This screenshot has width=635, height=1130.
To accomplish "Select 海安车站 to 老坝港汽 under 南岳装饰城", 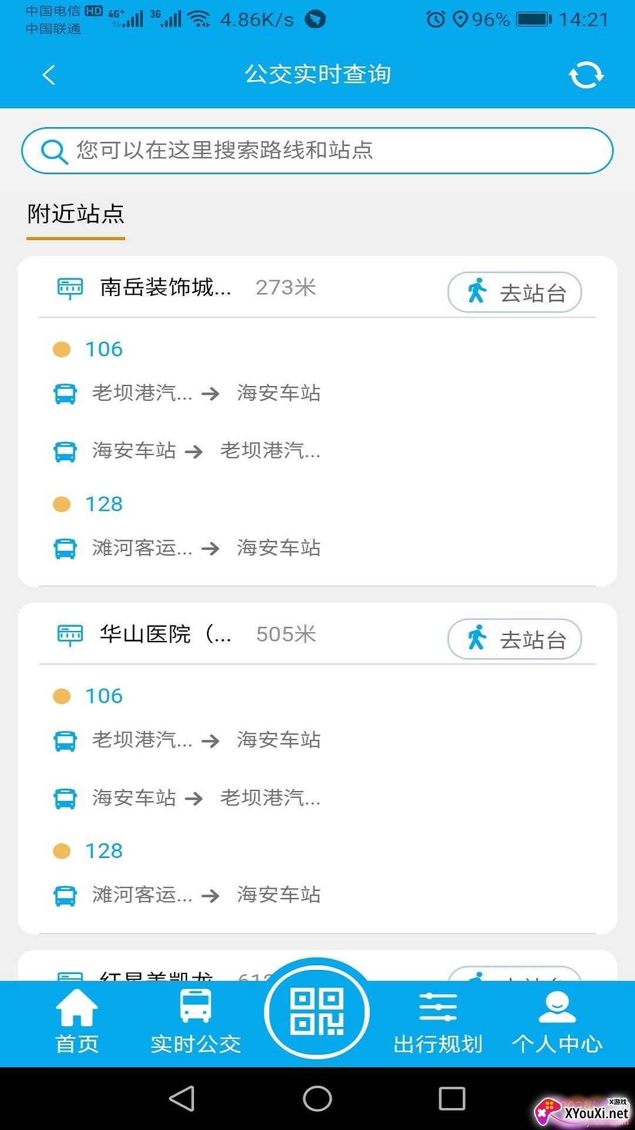I will click(206, 451).
